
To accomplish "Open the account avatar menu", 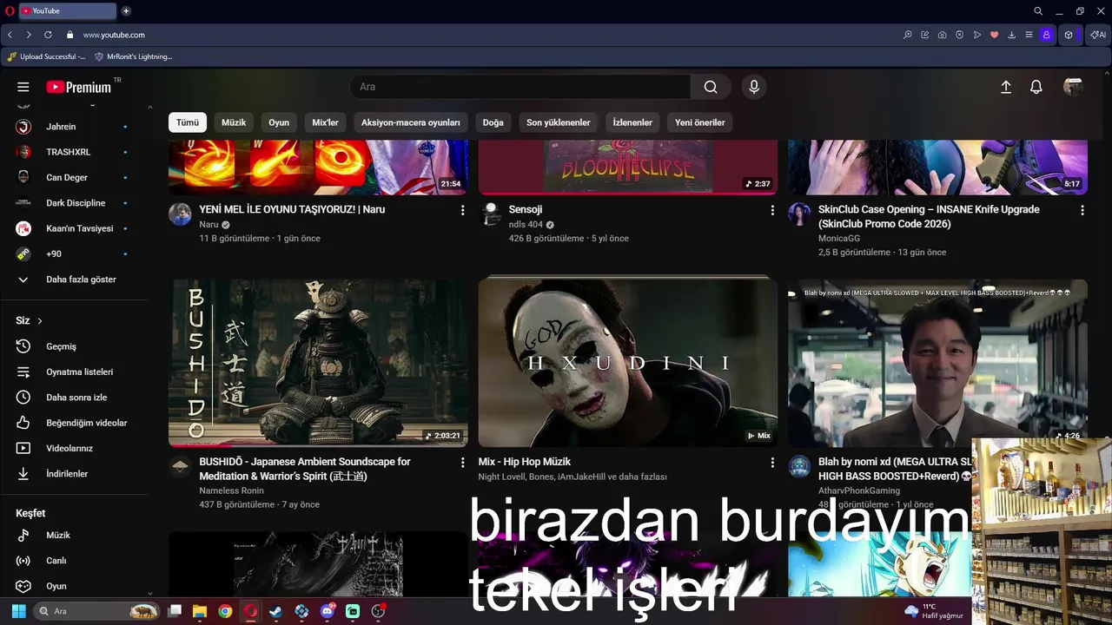I will point(1074,87).
